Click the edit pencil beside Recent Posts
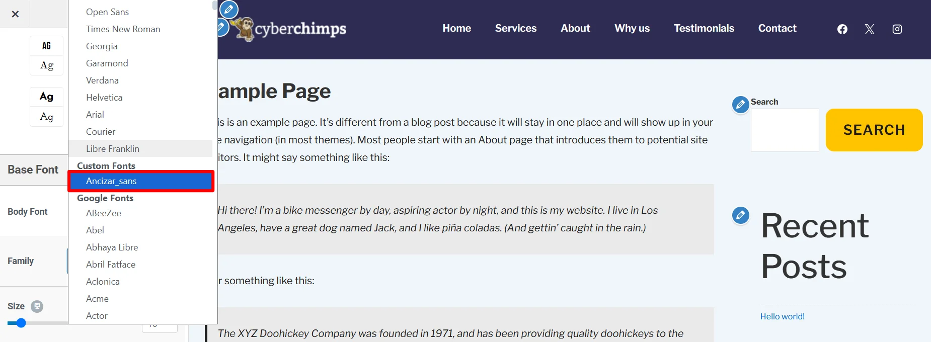931x342 pixels. (x=741, y=215)
